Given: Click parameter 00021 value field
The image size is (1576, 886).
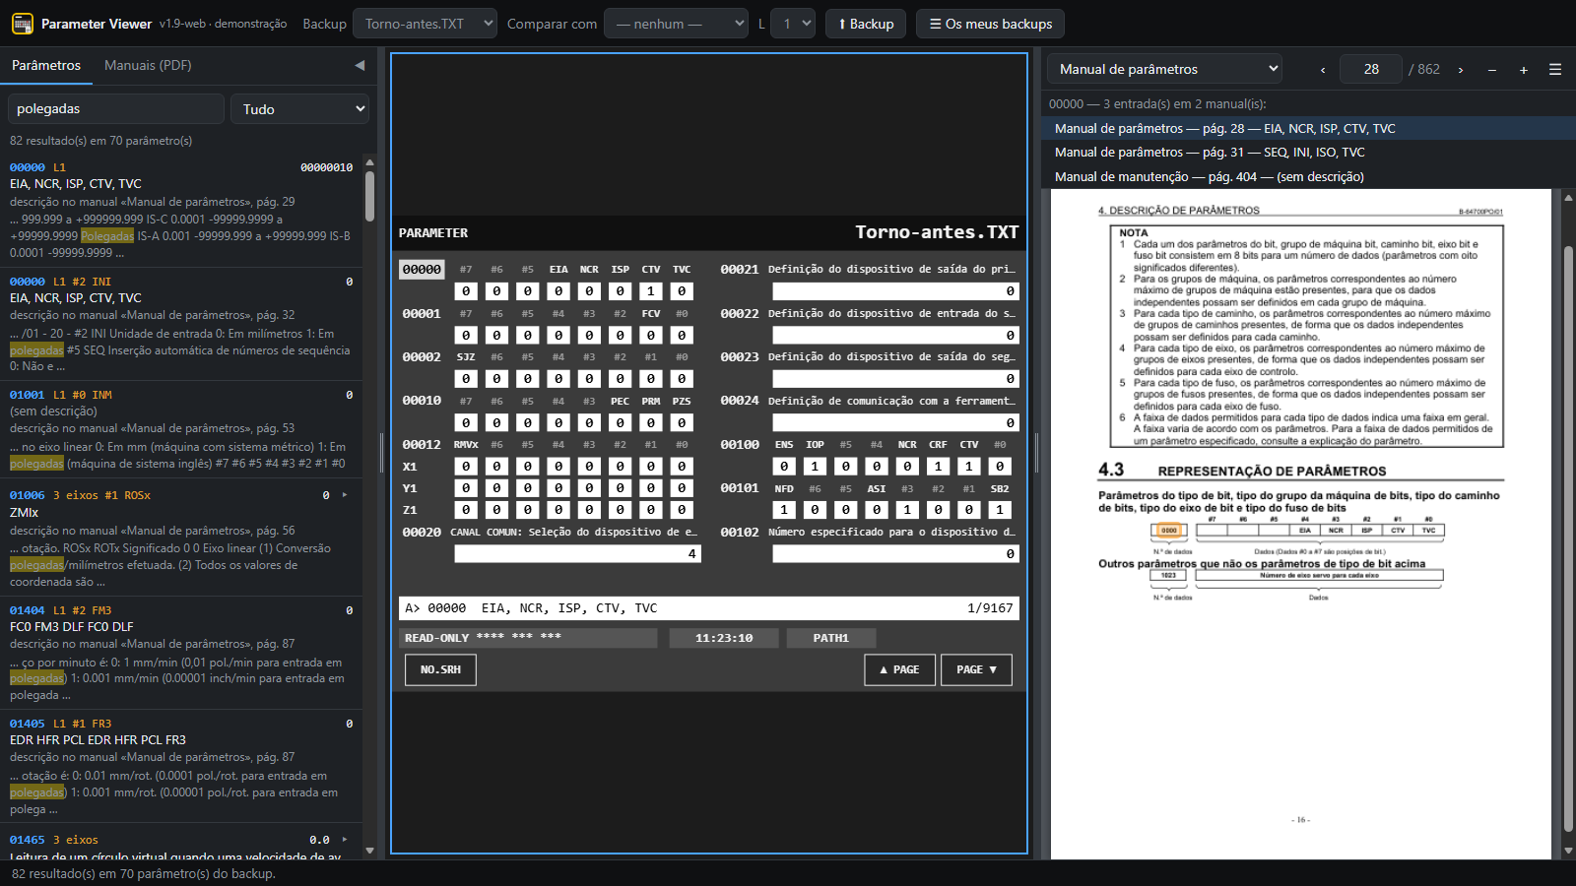Looking at the screenshot, I should [895, 291].
